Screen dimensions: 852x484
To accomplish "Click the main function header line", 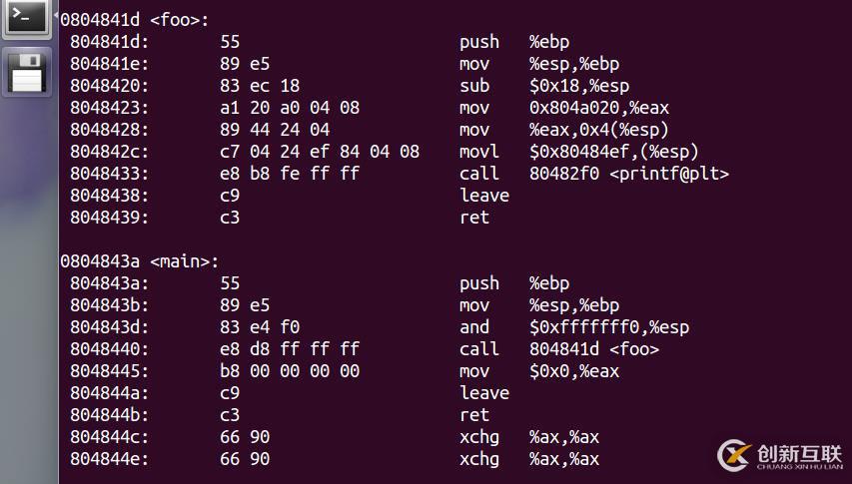I will tap(139, 261).
